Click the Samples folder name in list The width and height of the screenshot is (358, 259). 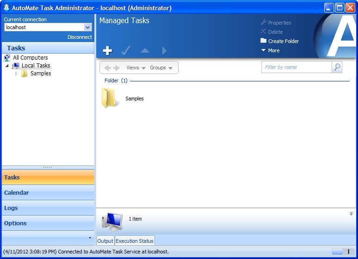point(135,99)
